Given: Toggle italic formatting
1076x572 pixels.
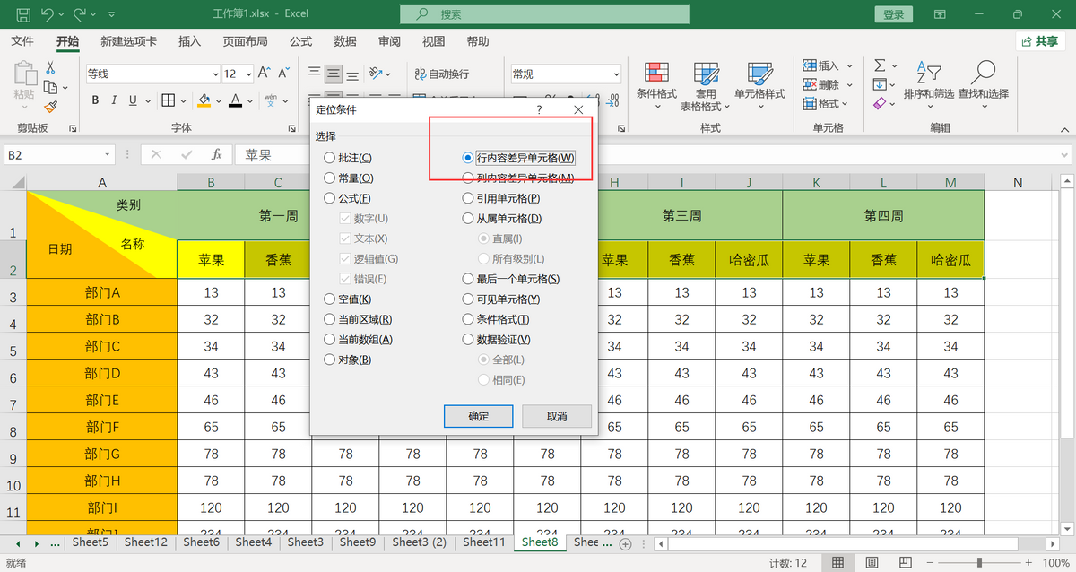Looking at the screenshot, I should pyautogui.click(x=116, y=100).
